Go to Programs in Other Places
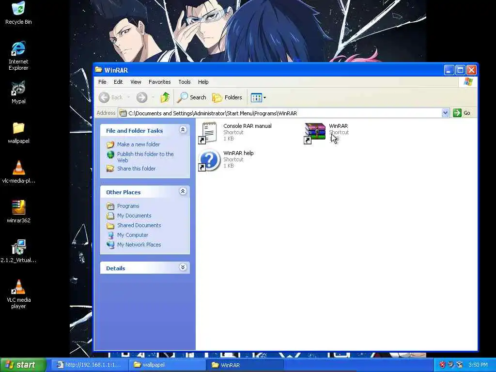The width and height of the screenshot is (496, 372). [x=128, y=206]
